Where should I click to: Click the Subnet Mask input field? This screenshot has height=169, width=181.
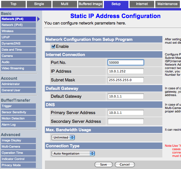(126, 80)
